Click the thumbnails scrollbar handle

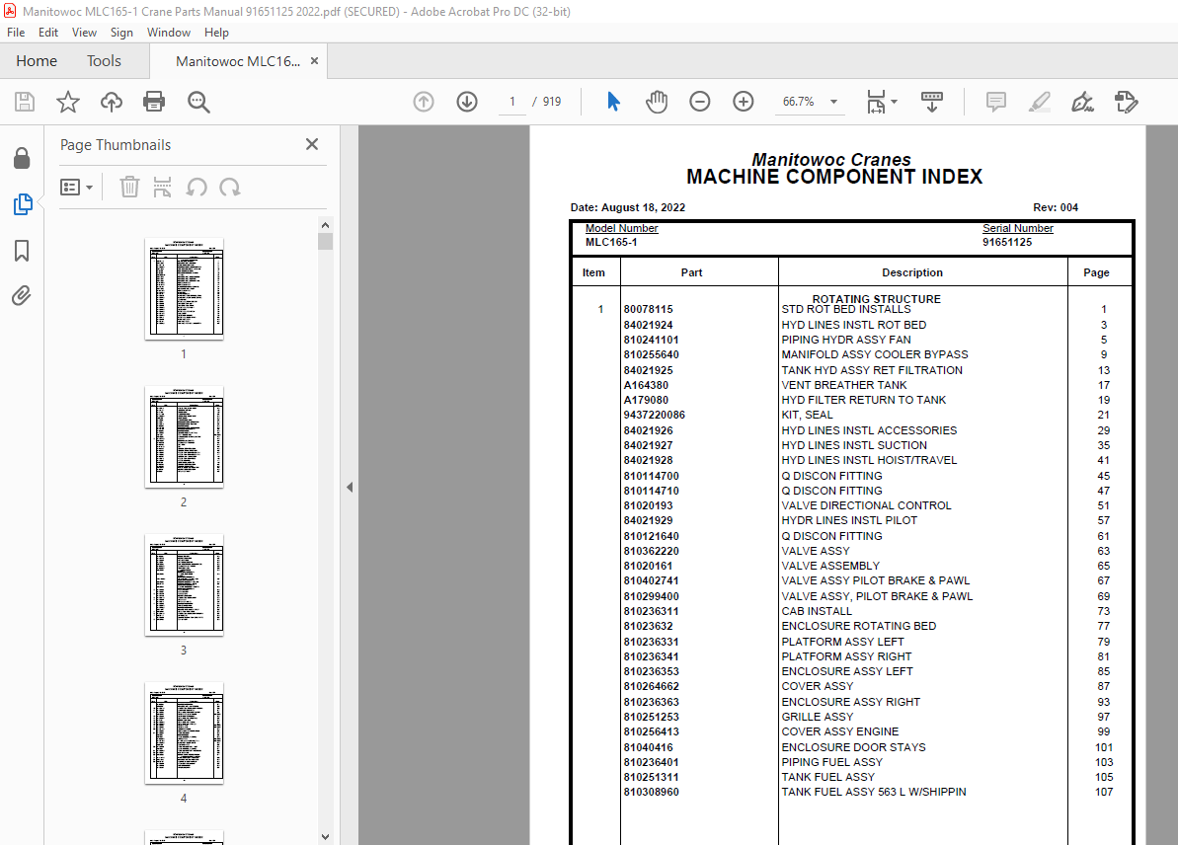pyautogui.click(x=325, y=241)
